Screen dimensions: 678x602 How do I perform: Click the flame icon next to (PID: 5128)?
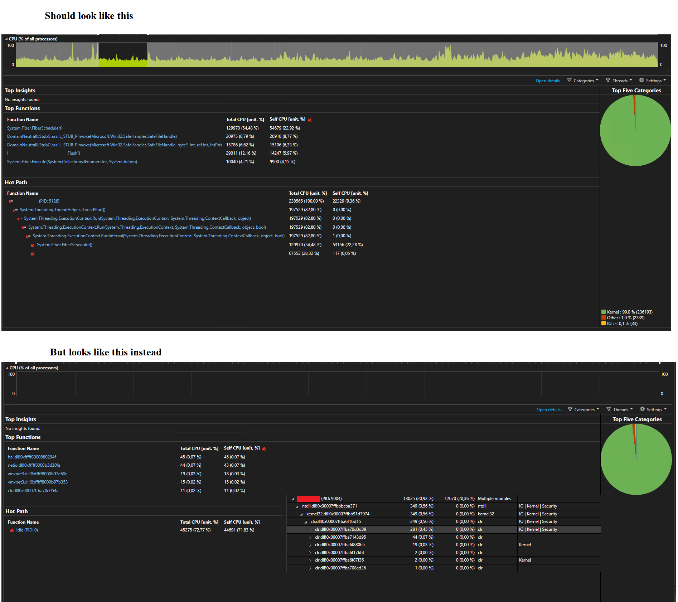(x=11, y=201)
